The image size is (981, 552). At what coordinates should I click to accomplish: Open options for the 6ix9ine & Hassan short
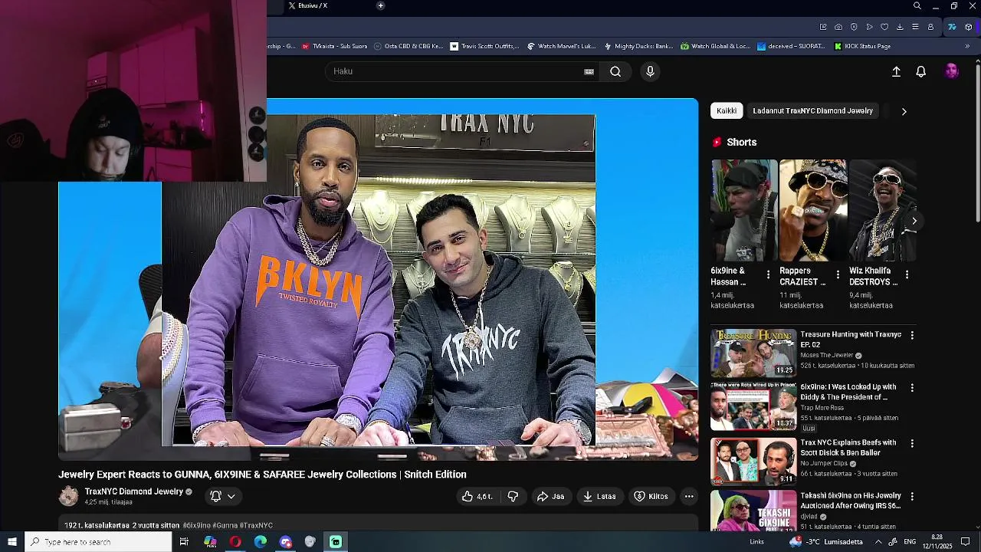pyautogui.click(x=768, y=274)
